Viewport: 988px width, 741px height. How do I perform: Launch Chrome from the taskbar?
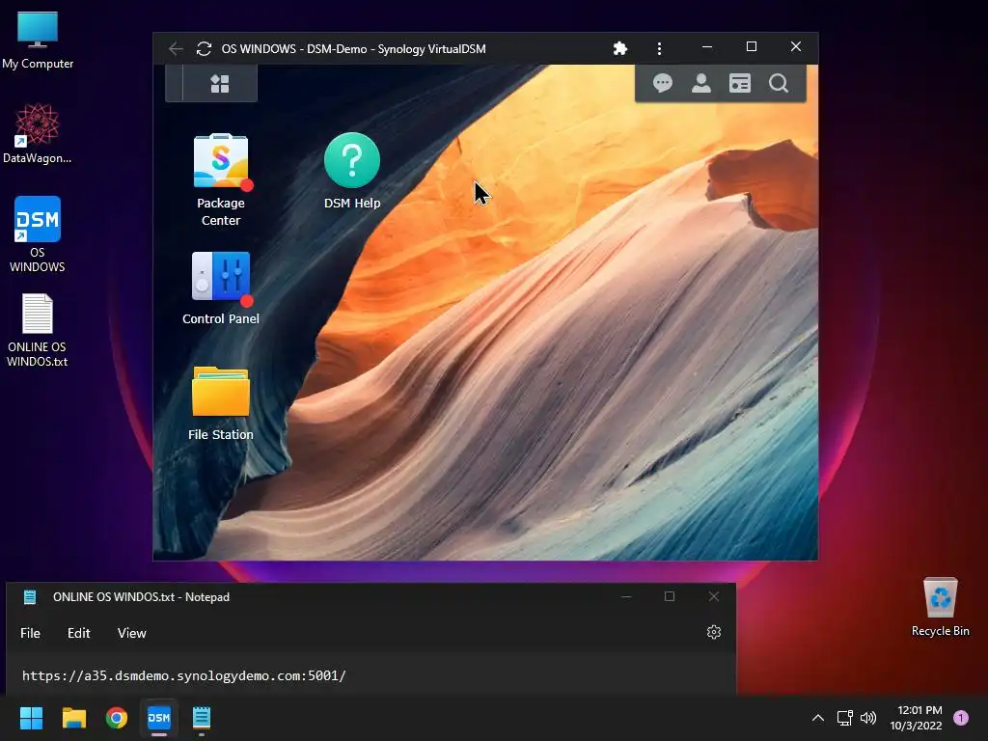[117, 718]
